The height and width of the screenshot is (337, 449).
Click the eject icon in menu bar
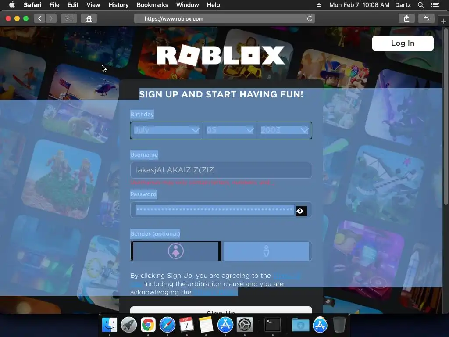[319, 5]
